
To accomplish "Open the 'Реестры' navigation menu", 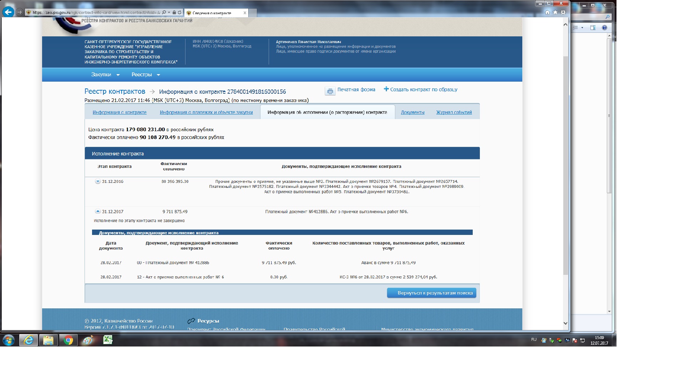I will (142, 75).
